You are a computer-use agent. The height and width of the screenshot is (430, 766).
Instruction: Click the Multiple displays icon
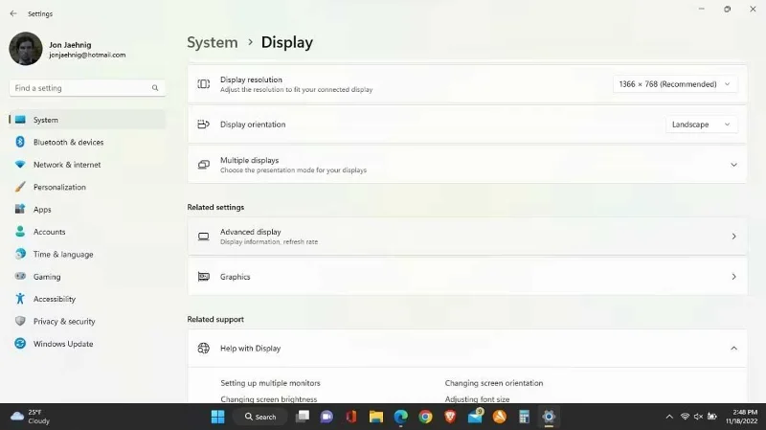[x=204, y=165]
